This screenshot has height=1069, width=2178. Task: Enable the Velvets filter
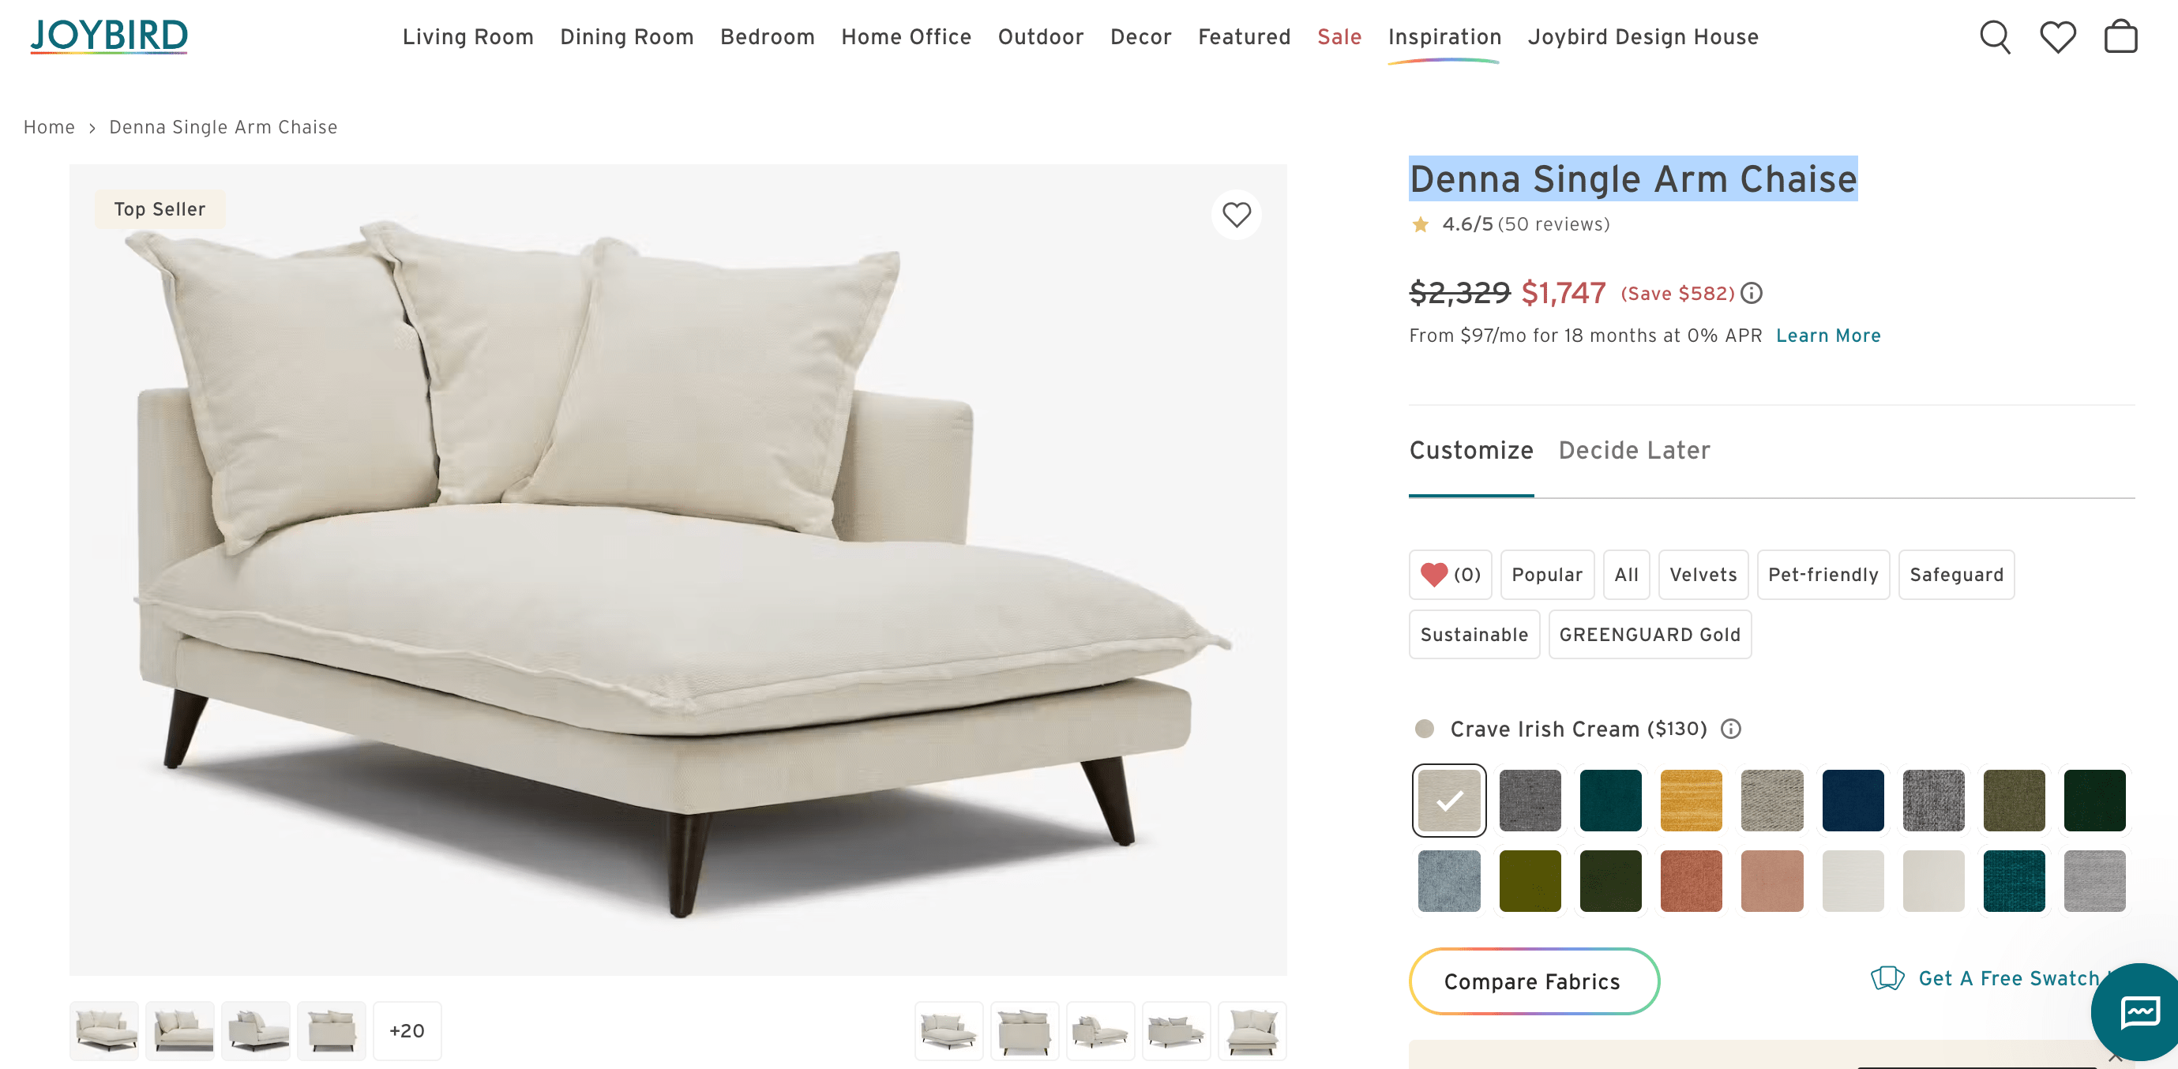point(1703,575)
